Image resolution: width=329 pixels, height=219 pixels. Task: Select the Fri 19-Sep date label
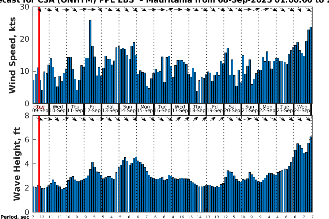(x=215, y=109)
